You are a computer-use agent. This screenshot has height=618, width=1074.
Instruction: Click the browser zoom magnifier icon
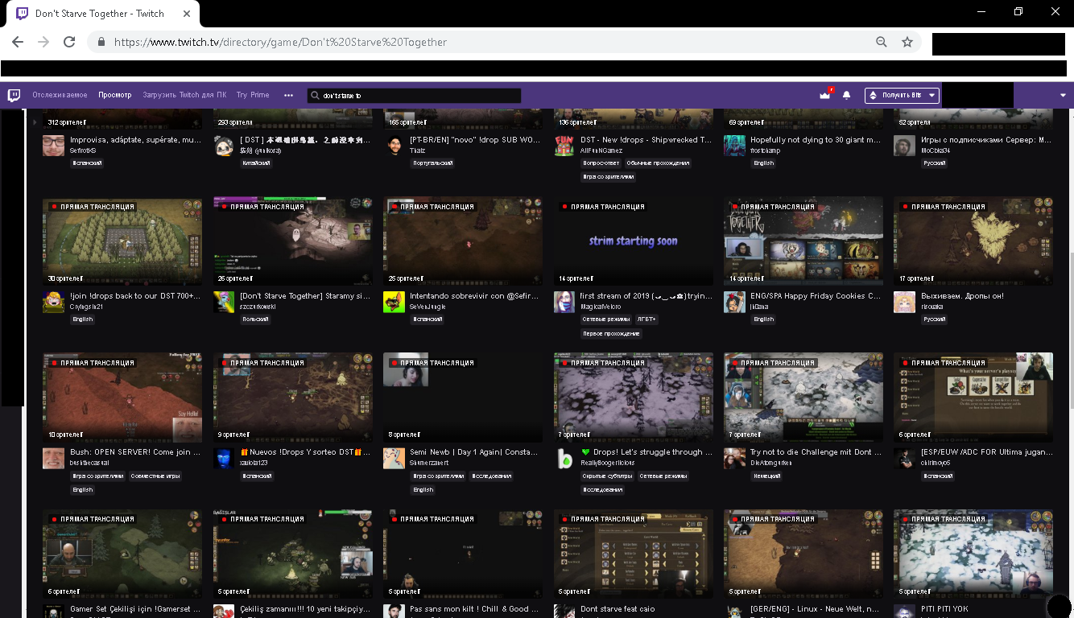pyautogui.click(x=882, y=42)
